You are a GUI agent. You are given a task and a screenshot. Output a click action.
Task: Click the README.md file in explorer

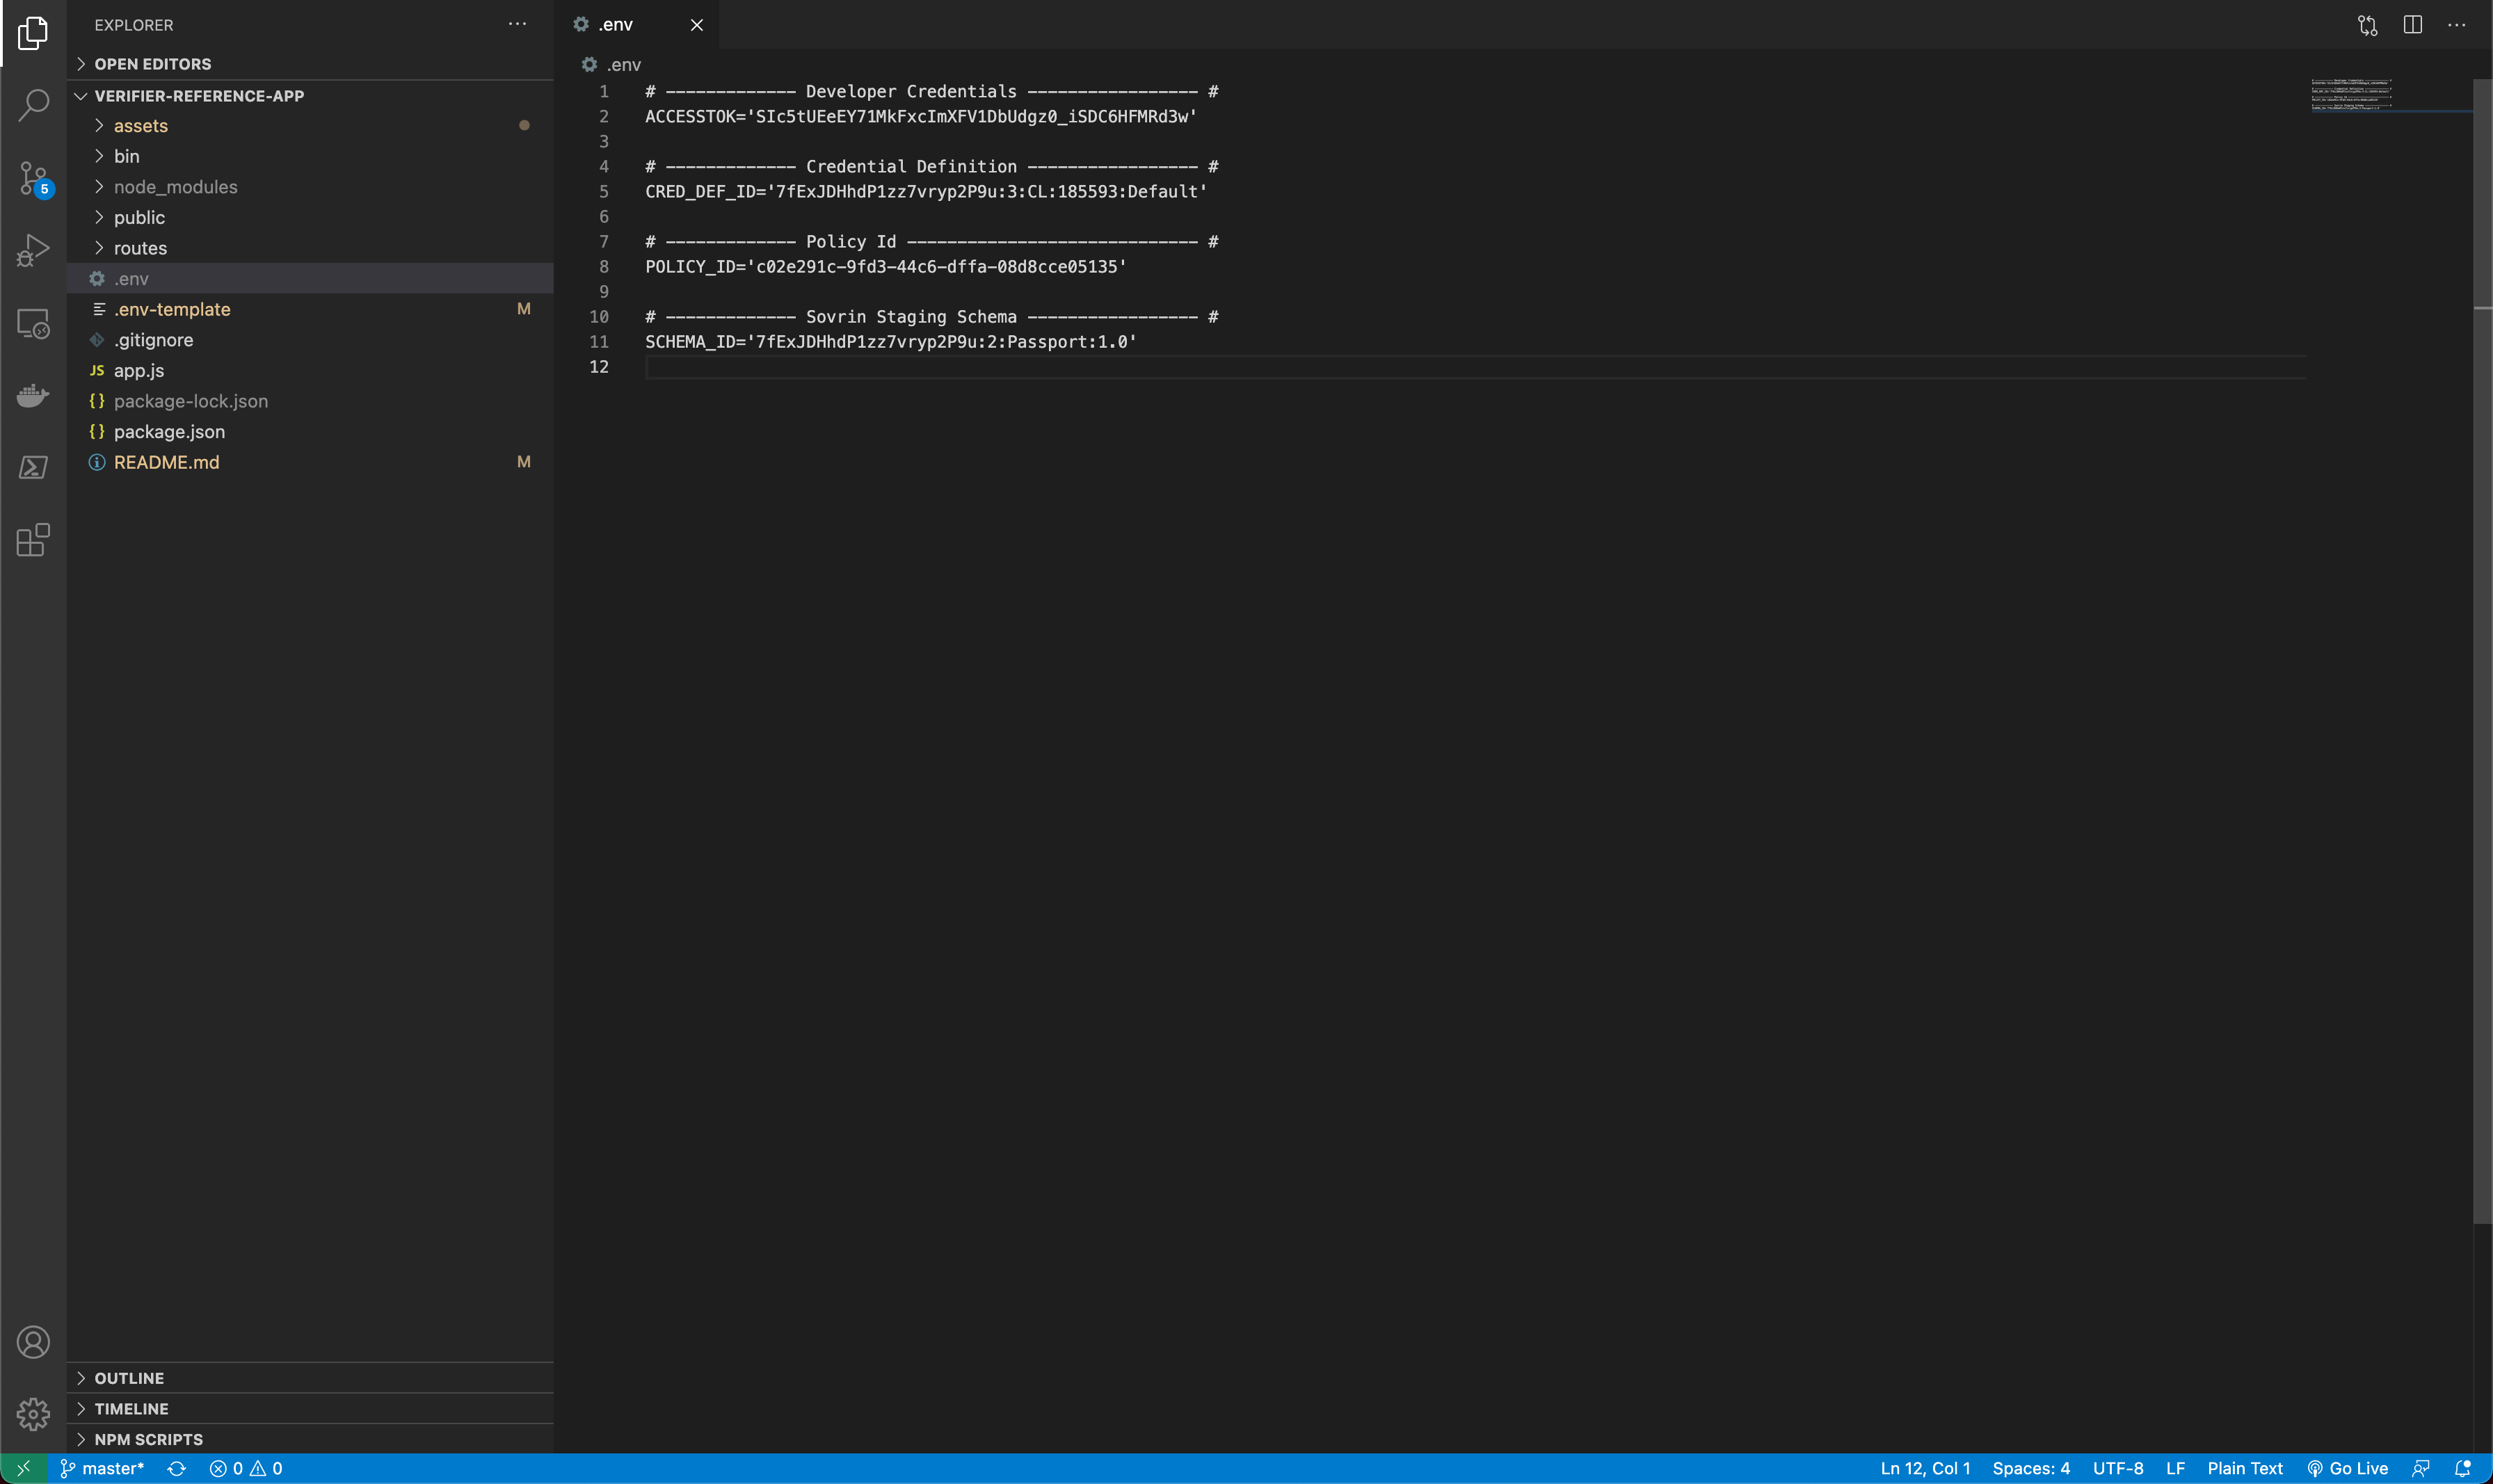tap(166, 461)
